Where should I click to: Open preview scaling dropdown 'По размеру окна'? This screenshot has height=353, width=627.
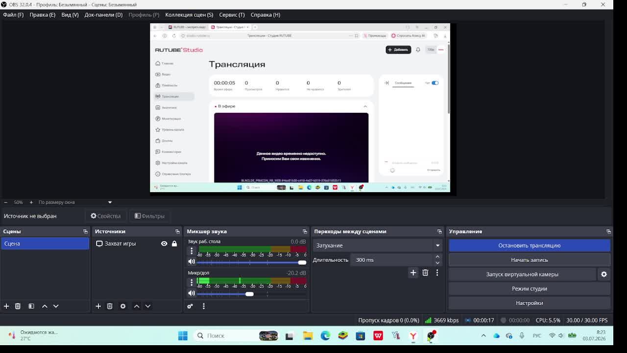point(75,202)
